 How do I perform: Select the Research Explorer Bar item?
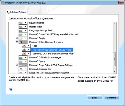point(40,69)
